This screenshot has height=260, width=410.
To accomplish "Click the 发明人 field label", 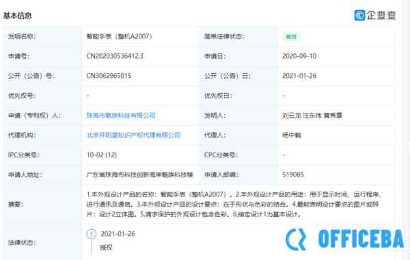I will tap(215, 116).
